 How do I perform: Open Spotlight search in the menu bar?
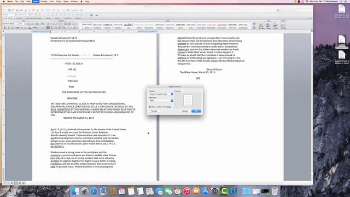click(x=341, y=1)
